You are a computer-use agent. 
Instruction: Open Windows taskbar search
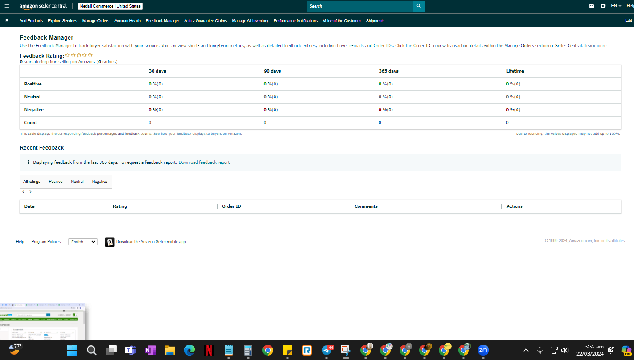point(91,350)
